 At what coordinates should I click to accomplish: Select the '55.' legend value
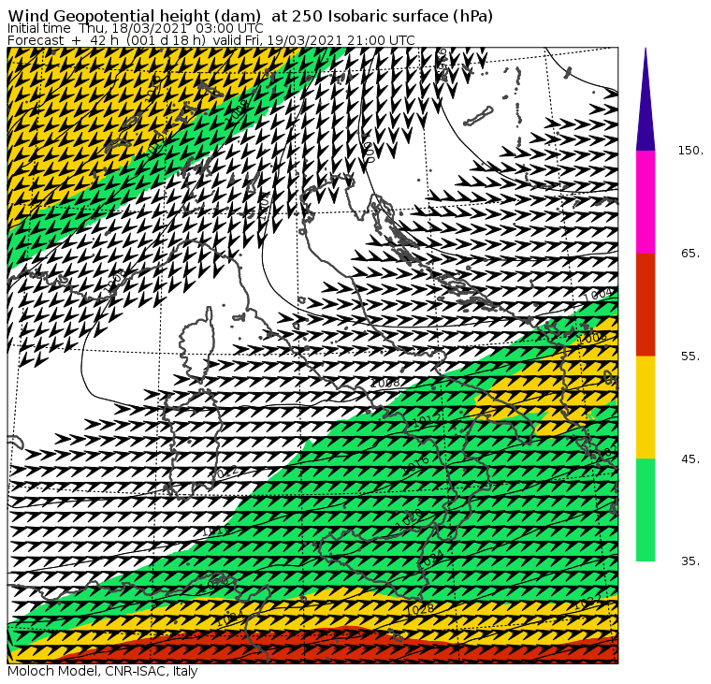[x=690, y=357]
